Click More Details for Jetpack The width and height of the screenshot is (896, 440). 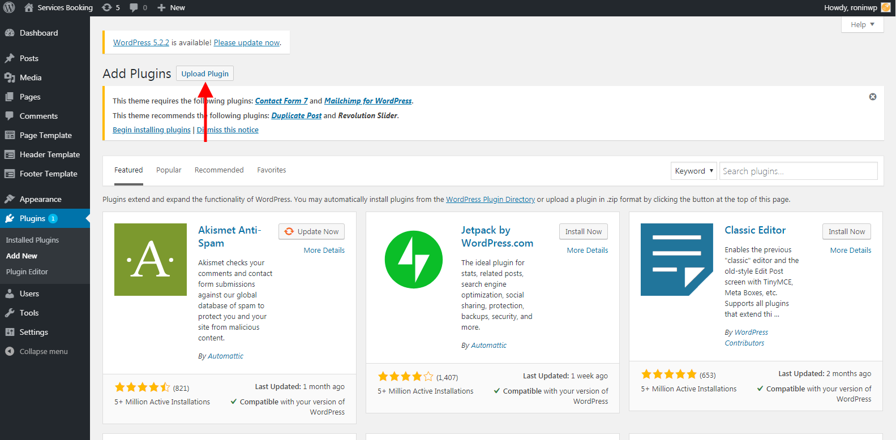click(588, 250)
